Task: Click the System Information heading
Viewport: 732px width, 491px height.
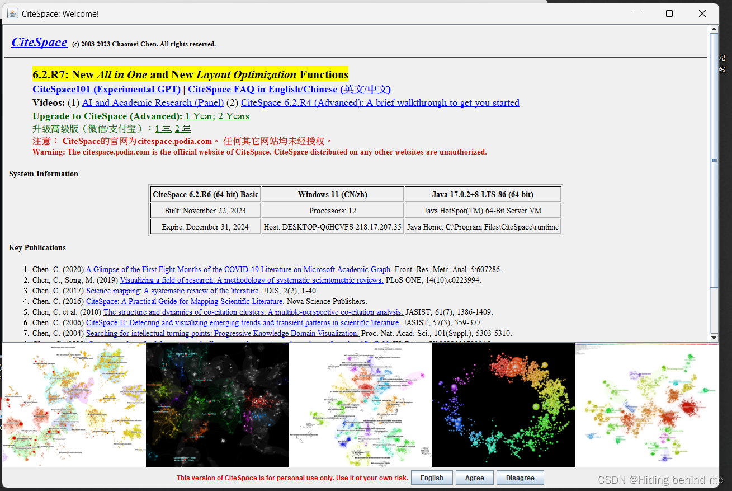Action: [x=44, y=174]
